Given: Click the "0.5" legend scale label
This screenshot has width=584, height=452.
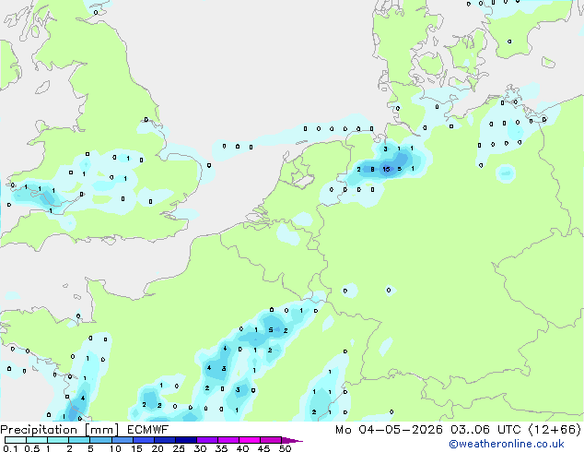Looking at the screenshot, I should [x=32, y=448].
